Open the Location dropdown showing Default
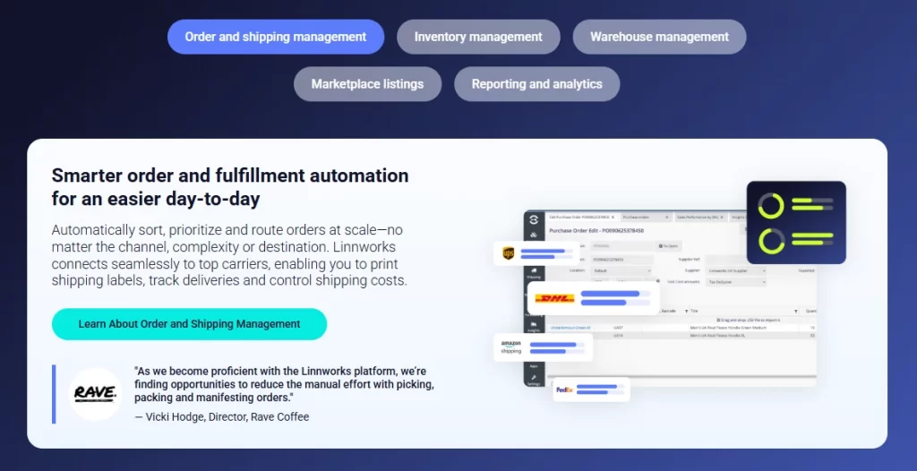Image resolution: width=917 pixels, height=471 pixels. click(621, 271)
